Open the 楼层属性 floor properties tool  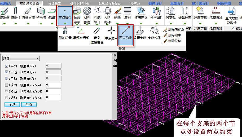click(156, 13)
